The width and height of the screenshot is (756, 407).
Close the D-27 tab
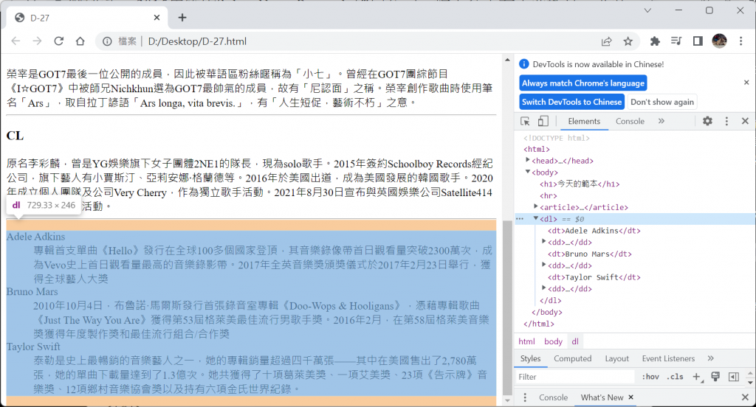pyautogui.click(x=157, y=18)
